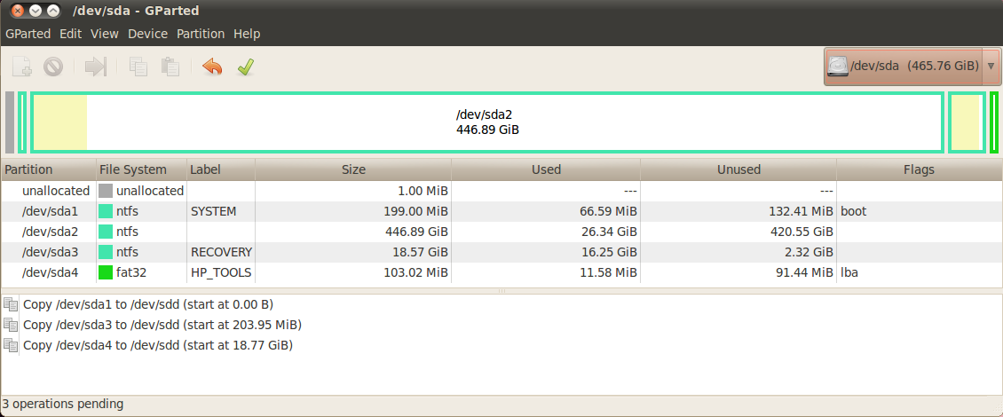Screen dimensions: 1003x417
Task: Click the File System column header
Action: [133, 169]
